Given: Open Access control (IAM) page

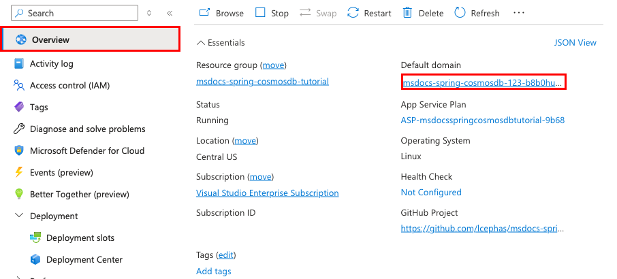Looking at the screenshot, I should click(69, 86).
